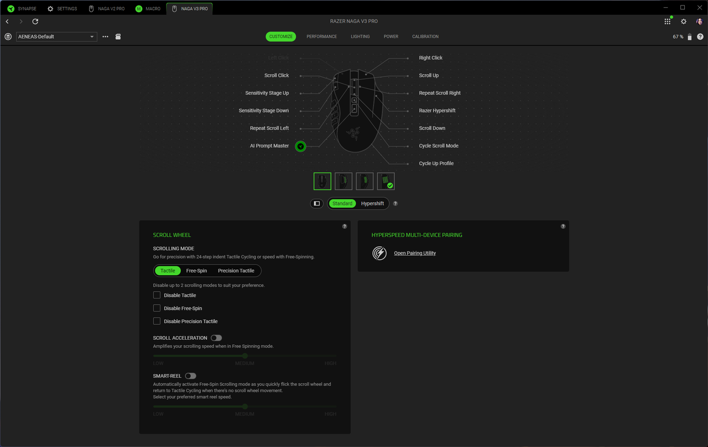Switch to Naga V2 Pro tab
The height and width of the screenshot is (447, 708).
(107, 9)
